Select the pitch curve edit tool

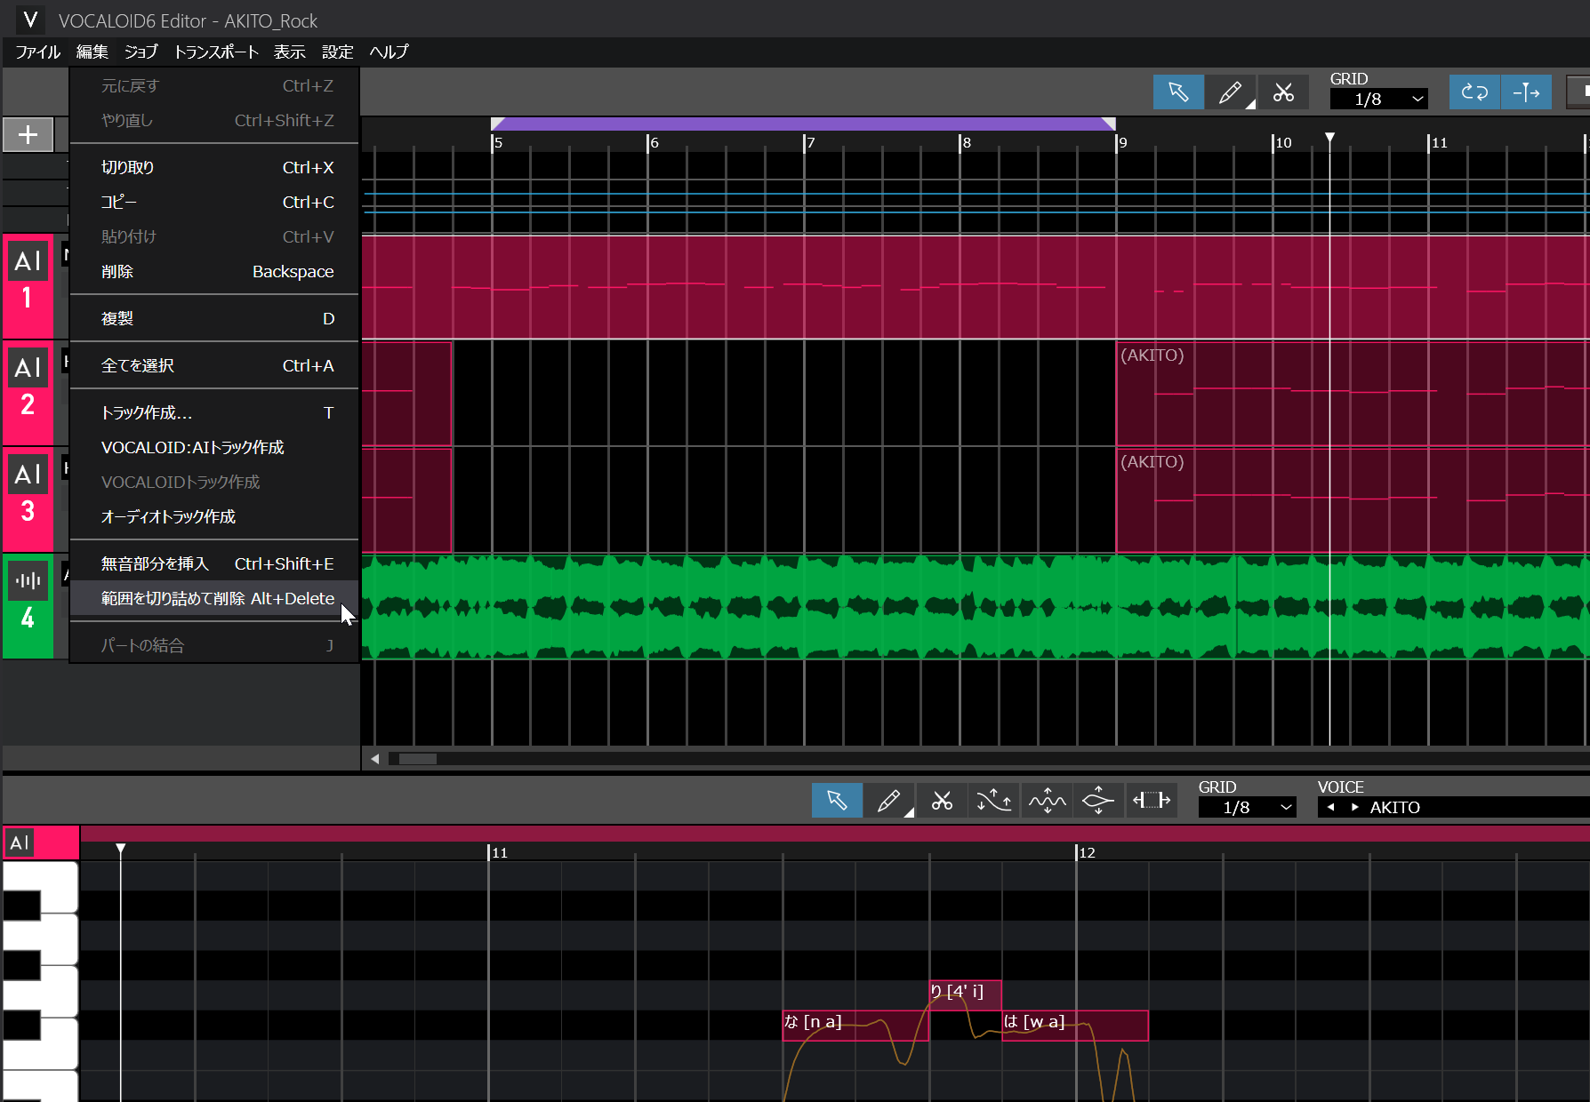click(994, 801)
